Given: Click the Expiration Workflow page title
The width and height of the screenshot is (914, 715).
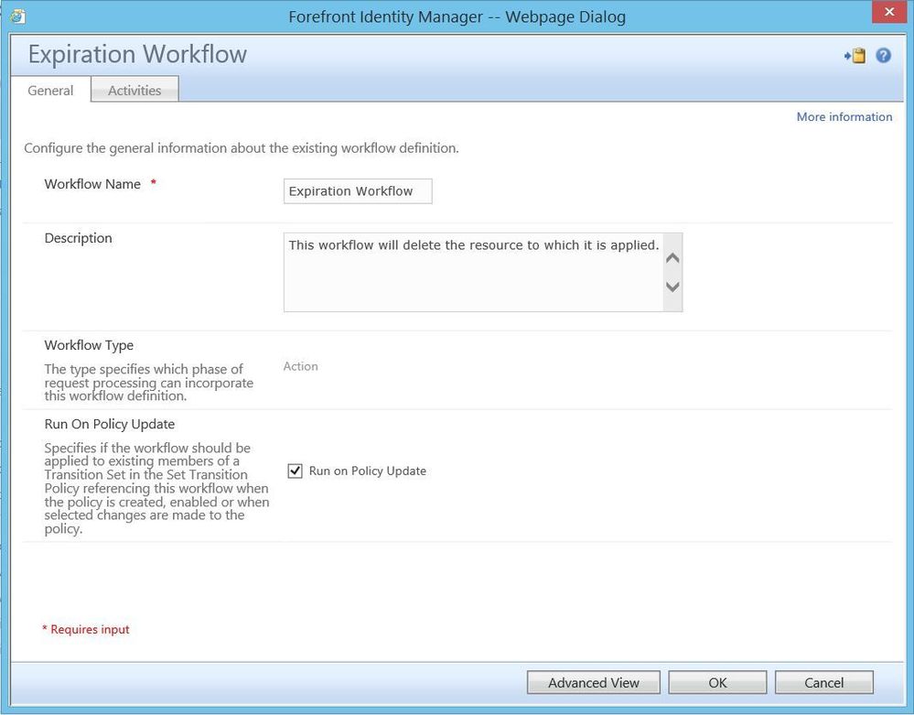Looking at the screenshot, I should [137, 54].
